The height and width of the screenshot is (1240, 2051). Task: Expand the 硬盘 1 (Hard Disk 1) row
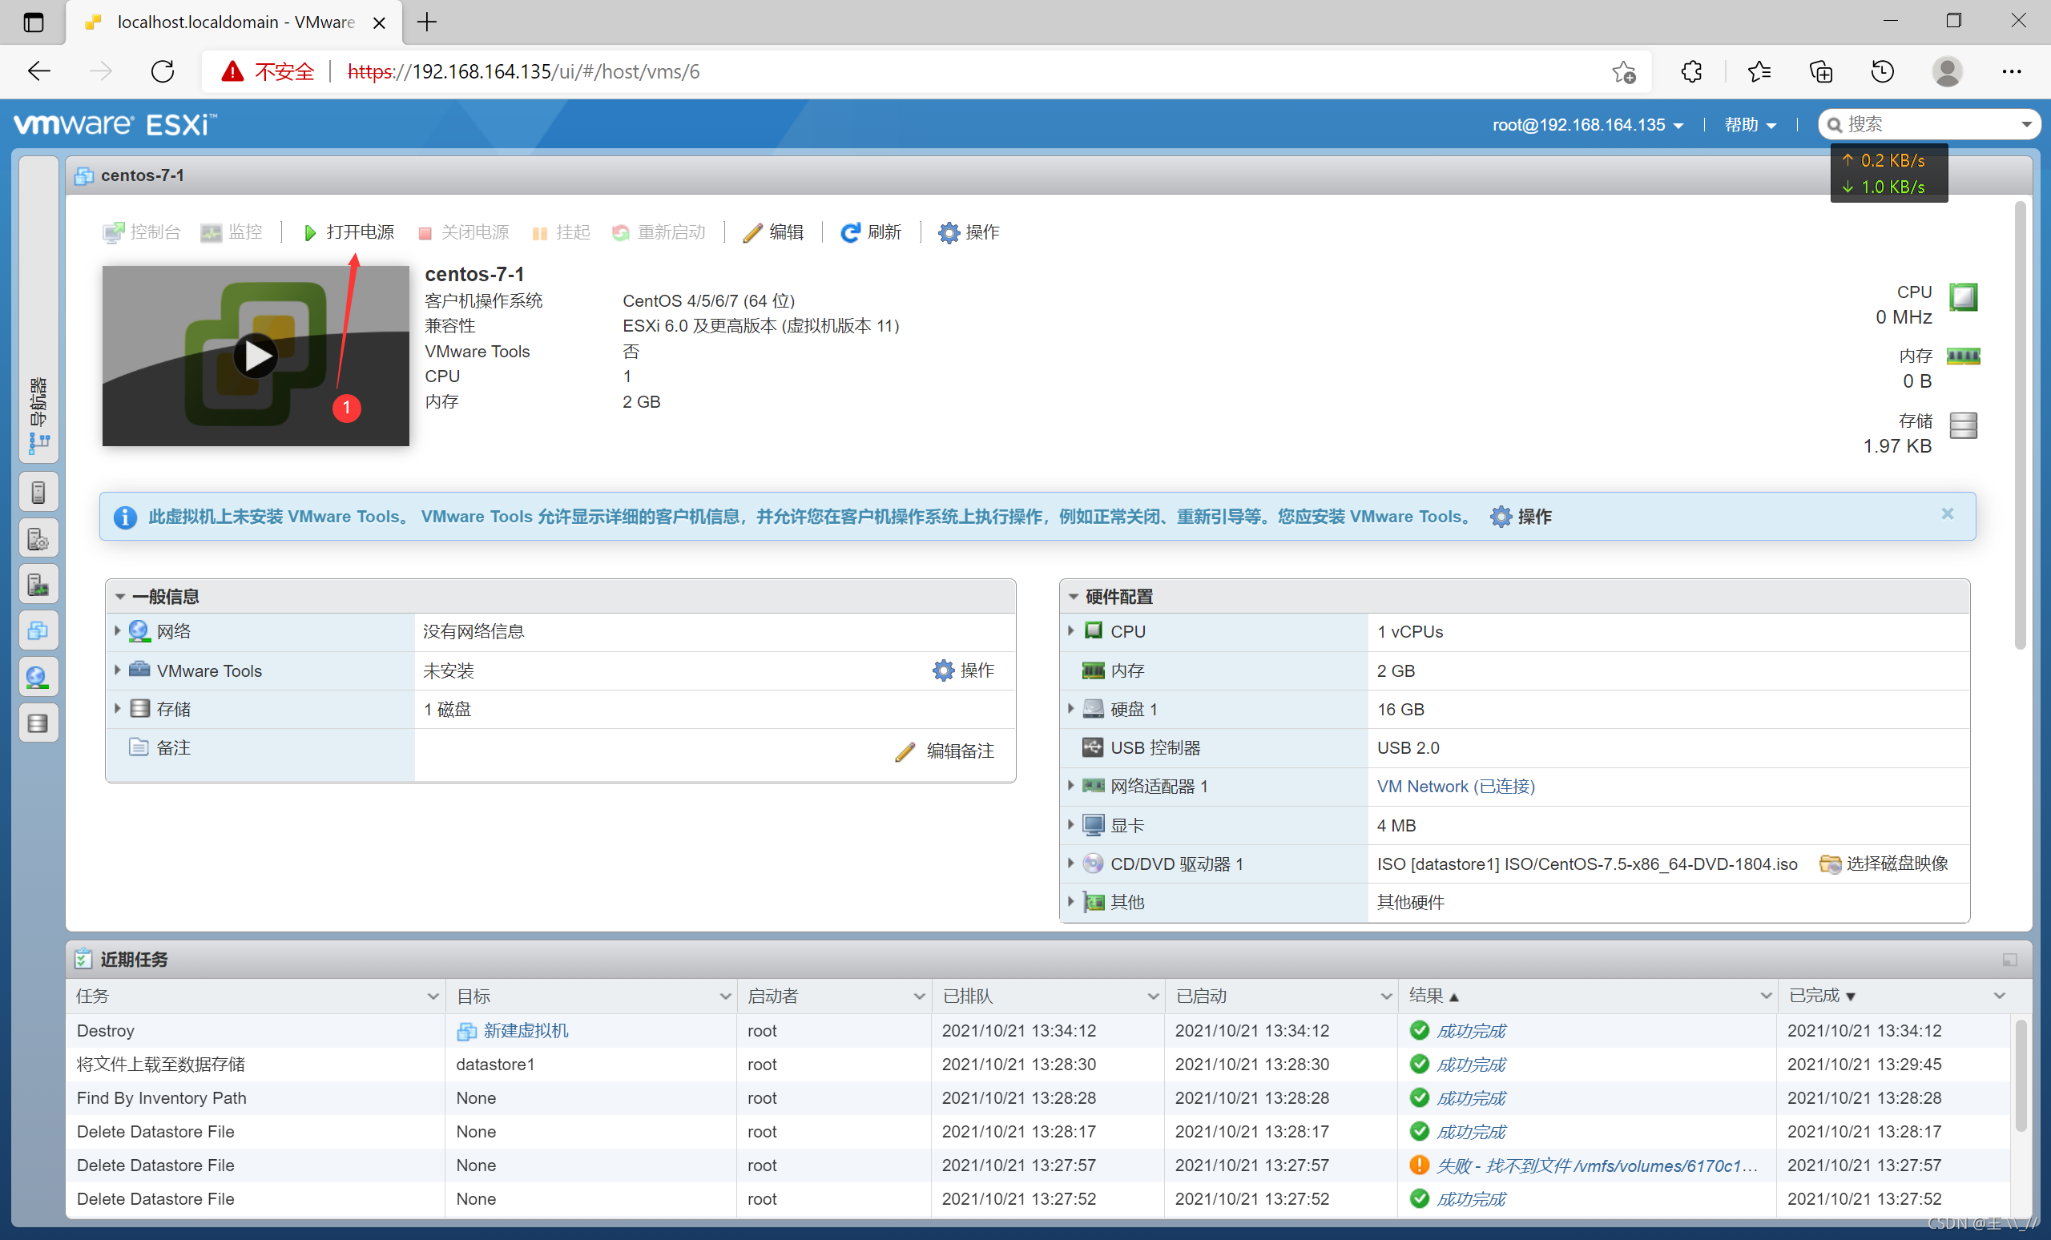coord(1073,709)
